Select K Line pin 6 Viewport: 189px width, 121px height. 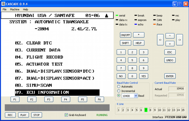click(x=141, y=110)
